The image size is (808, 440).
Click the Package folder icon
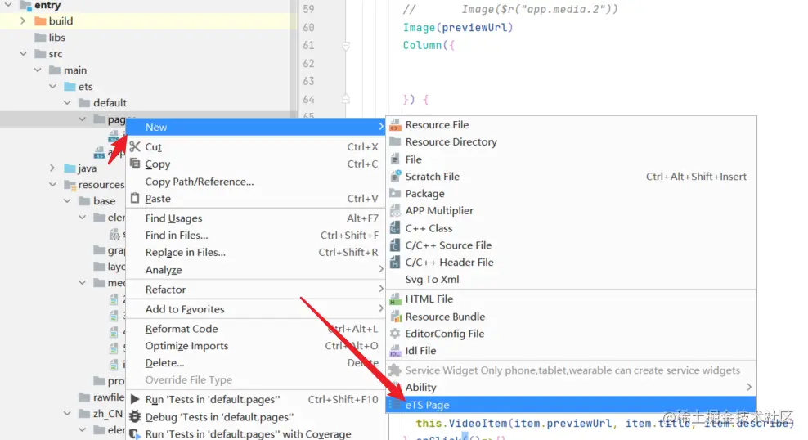[395, 193]
